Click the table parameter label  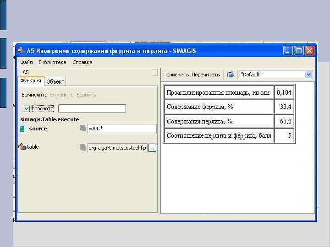[33, 147]
